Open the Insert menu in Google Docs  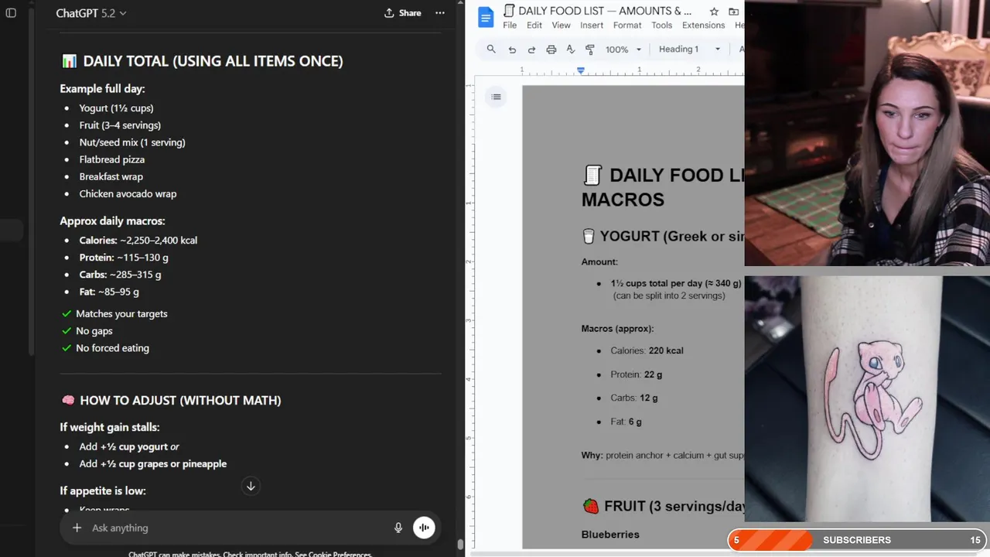592,26
